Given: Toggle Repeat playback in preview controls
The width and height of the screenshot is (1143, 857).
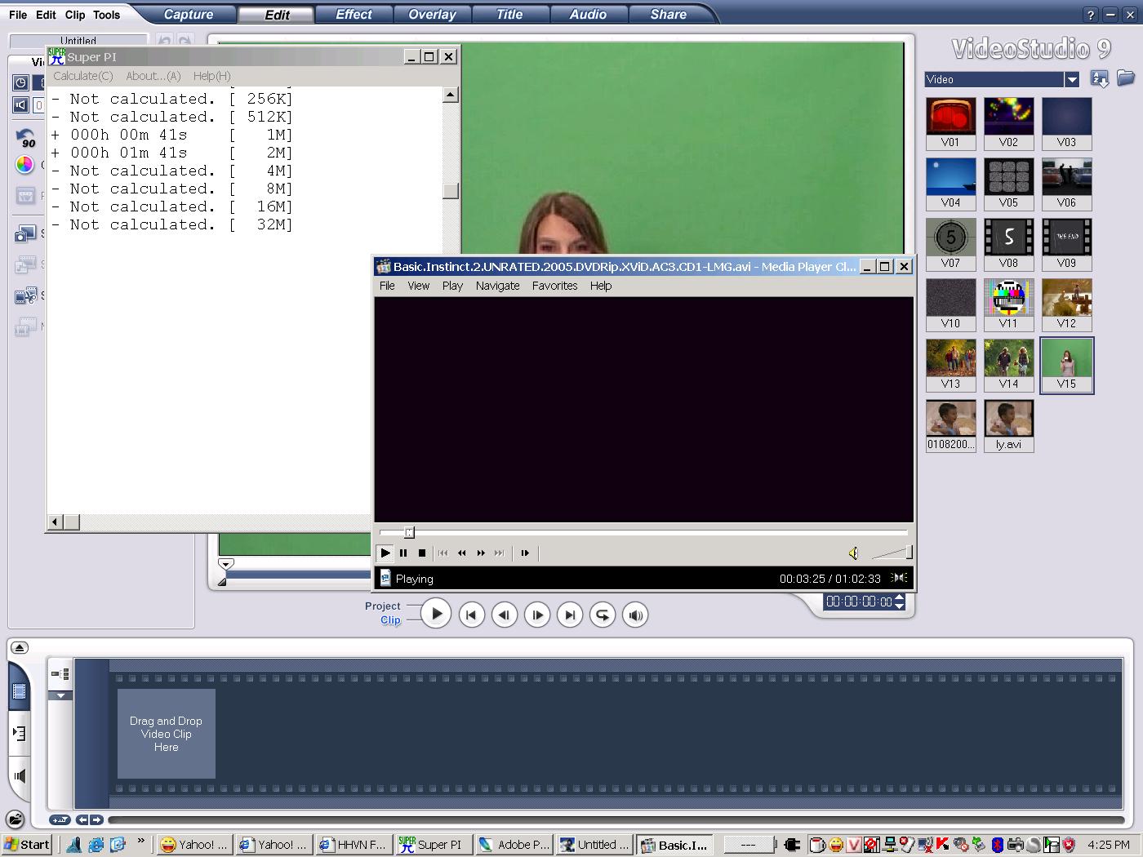Looking at the screenshot, I should pyautogui.click(x=603, y=615).
